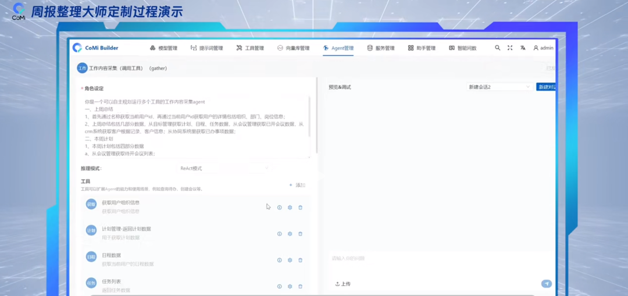Screen dimensions: 628x296
Task: Open the admin user menu
Action: coord(543,48)
